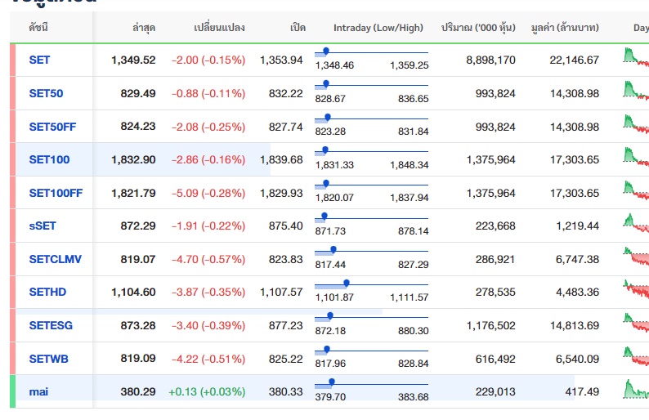Click the ล่าสุด column header
The width and height of the screenshot is (649, 420).
click(x=144, y=28)
